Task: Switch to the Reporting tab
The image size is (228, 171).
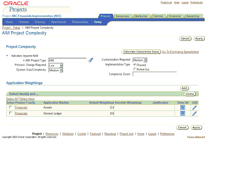Action: 193,16
